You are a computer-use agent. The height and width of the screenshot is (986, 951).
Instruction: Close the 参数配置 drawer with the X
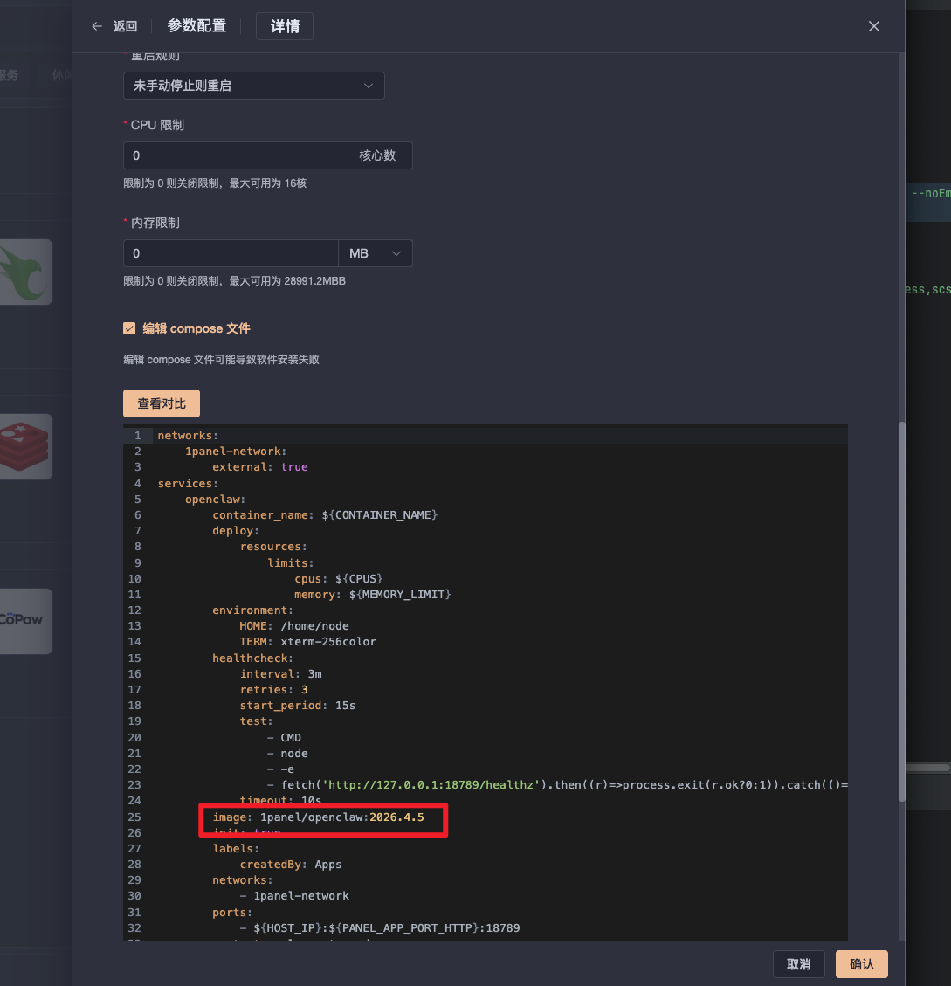[x=873, y=26]
